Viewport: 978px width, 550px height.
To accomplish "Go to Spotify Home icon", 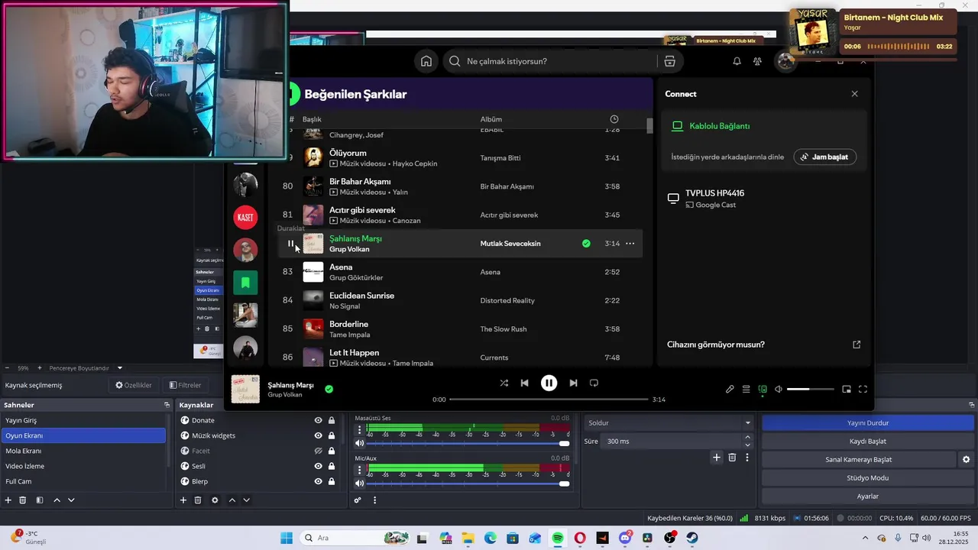I will 426,61.
